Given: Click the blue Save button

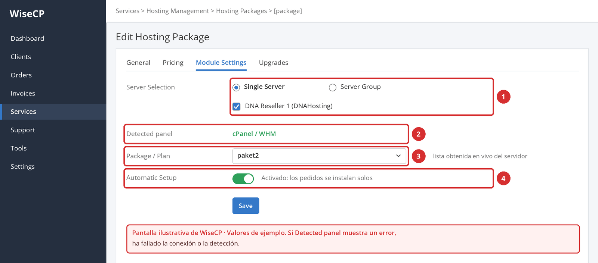Looking at the screenshot, I should (x=246, y=206).
